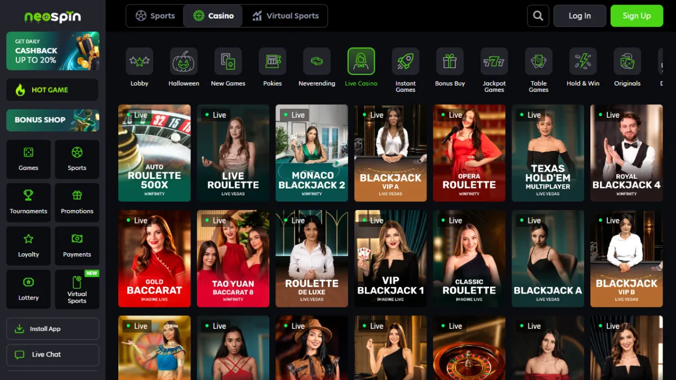This screenshot has height=380, width=676.
Task: Click the green Sign Up button
Action: 637,16
